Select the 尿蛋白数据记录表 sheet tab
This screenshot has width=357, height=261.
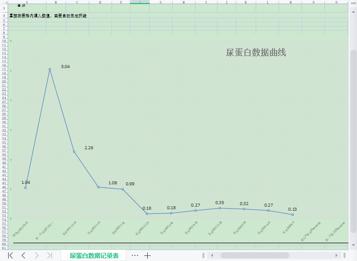click(x=94, y=255)
